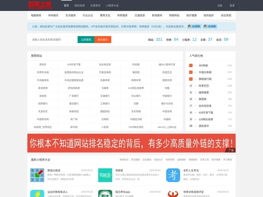Viewport: 263px width, 197px height.
Task: Select the 体育健身 category
Action: pyautogui.click(x=122, y=15)
